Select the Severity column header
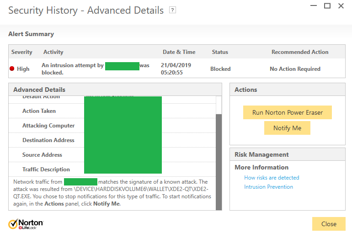The image size is (352, 233). [x=22, y=52]
